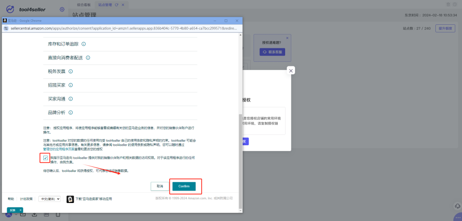Click the 站点数：27 / 240 text
Screen dimensions: 462x221
click(x=417, y=28)
